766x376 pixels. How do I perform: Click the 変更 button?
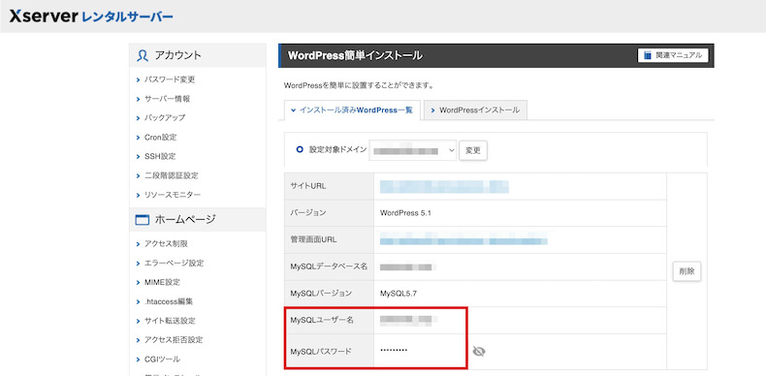pyautogui.click(x=473, y=150)
